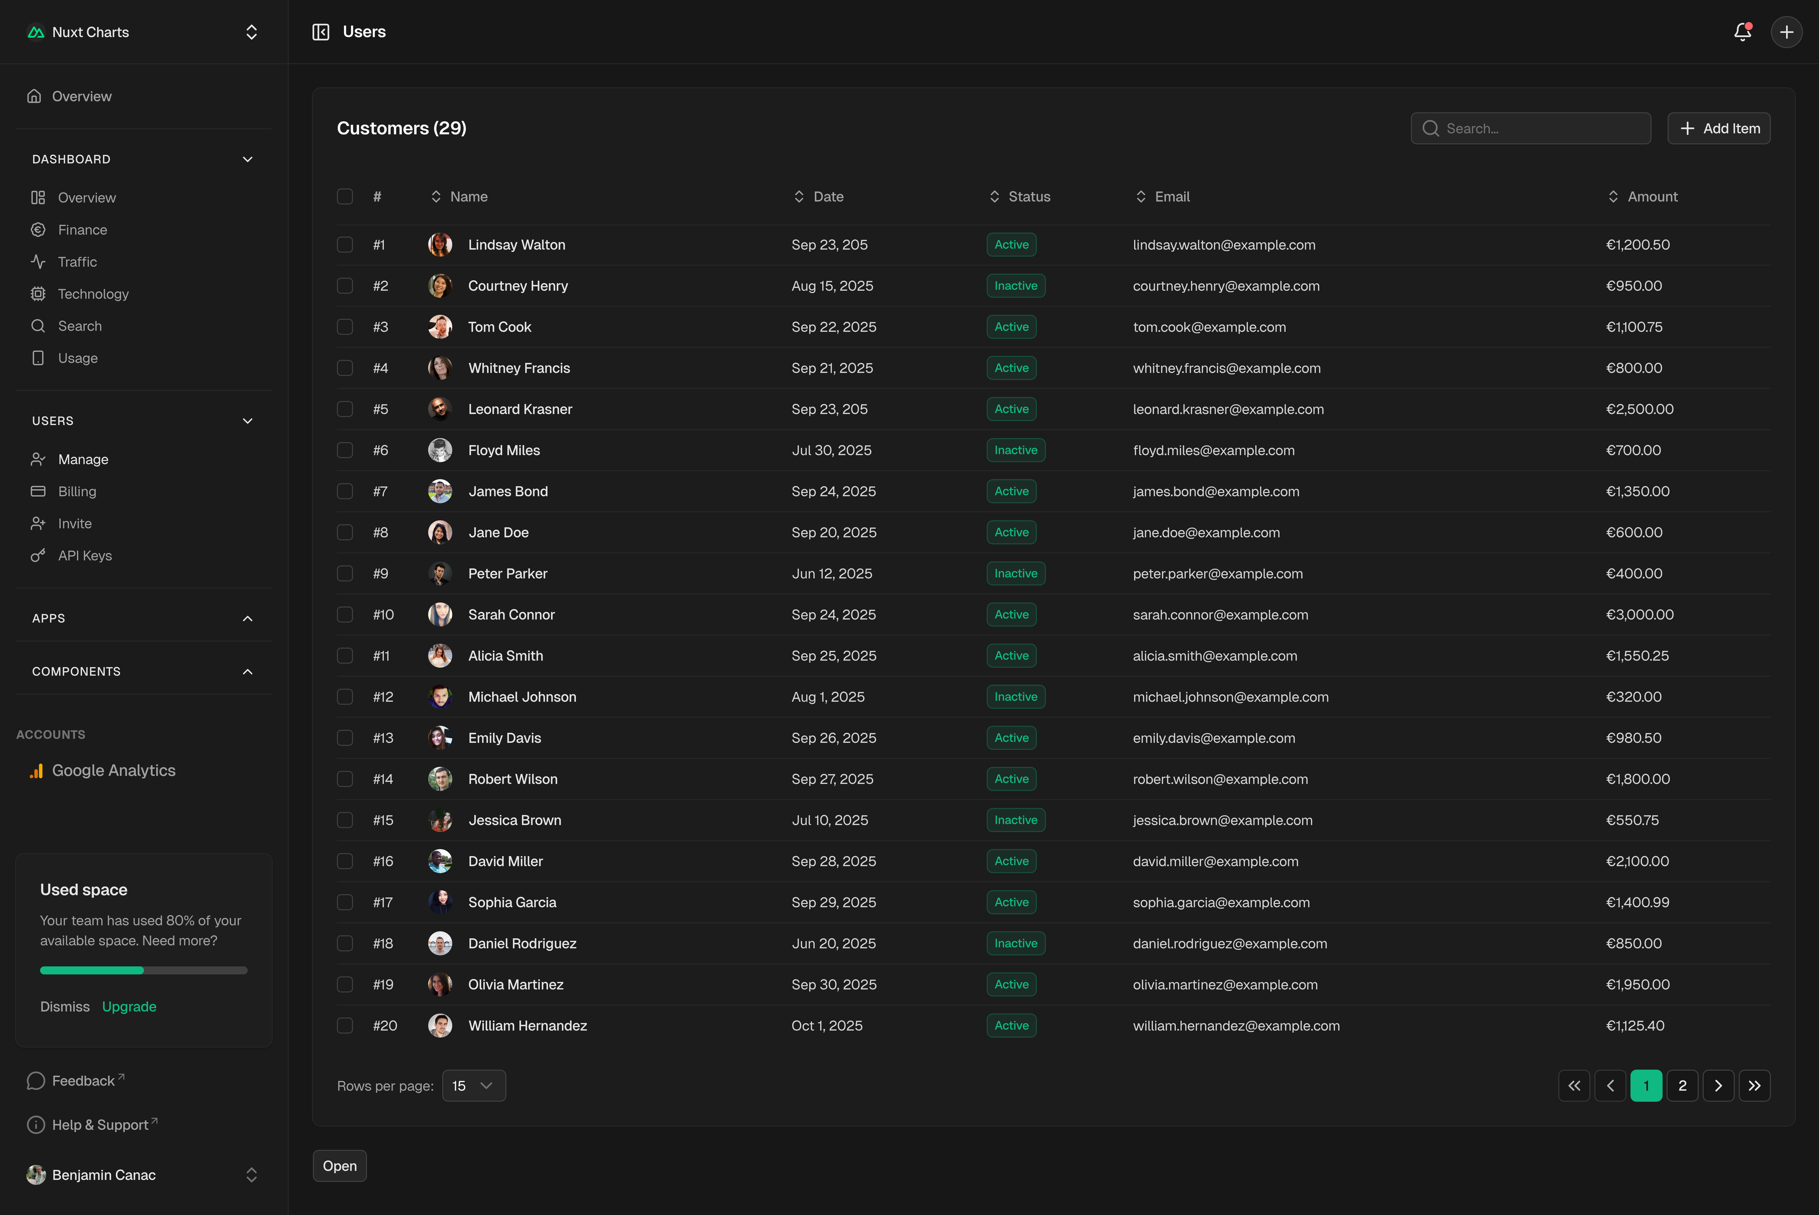This screenshot has width=1819, height=1215.
Task: Click the used space progress bar
Action: click(143, 970)
